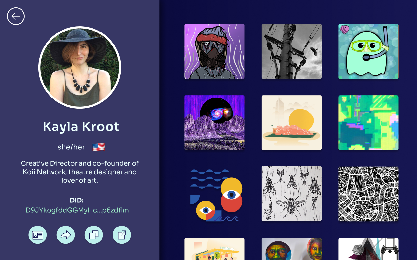The width and height of the screenshot is (417, 260).
Task: Click the Kayla Kroot name heading
Action: (81, 126)
